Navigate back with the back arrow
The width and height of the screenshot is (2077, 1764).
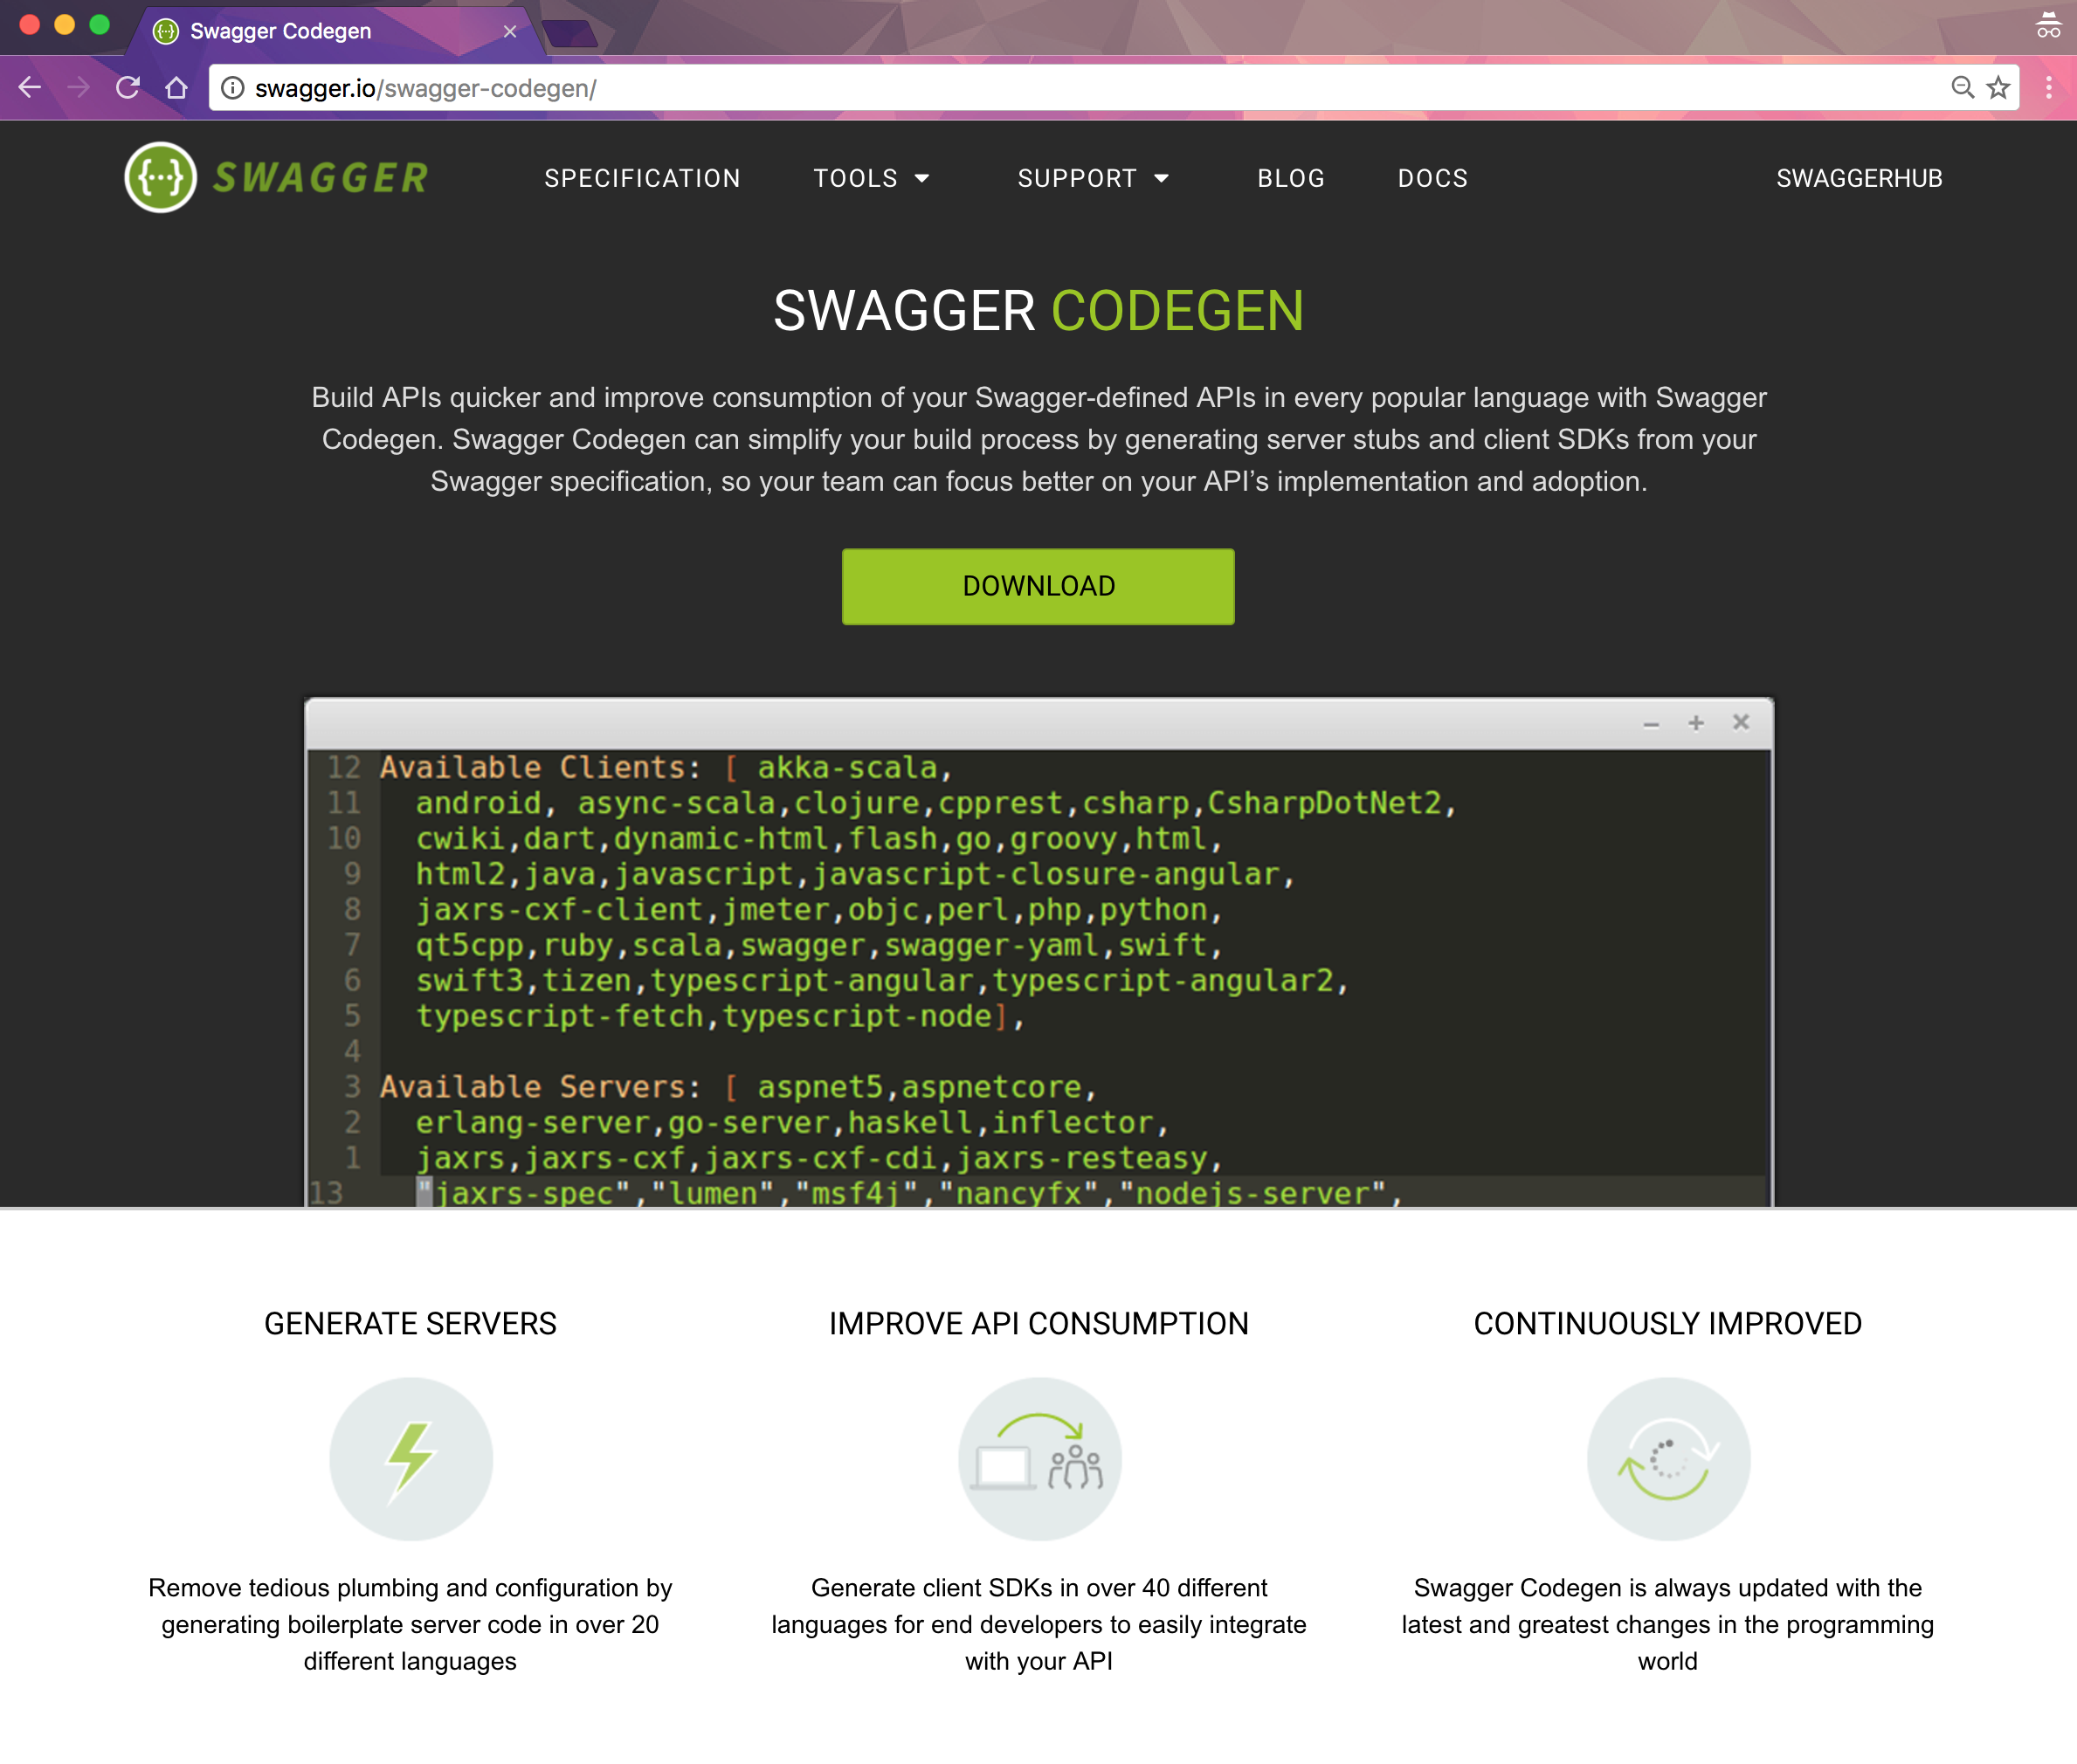pyautogui.click(x=30, y=88)
